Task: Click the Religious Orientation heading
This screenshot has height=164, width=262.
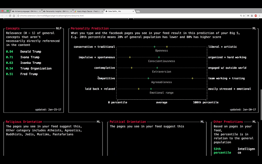Action: click(x=24, y=122)
